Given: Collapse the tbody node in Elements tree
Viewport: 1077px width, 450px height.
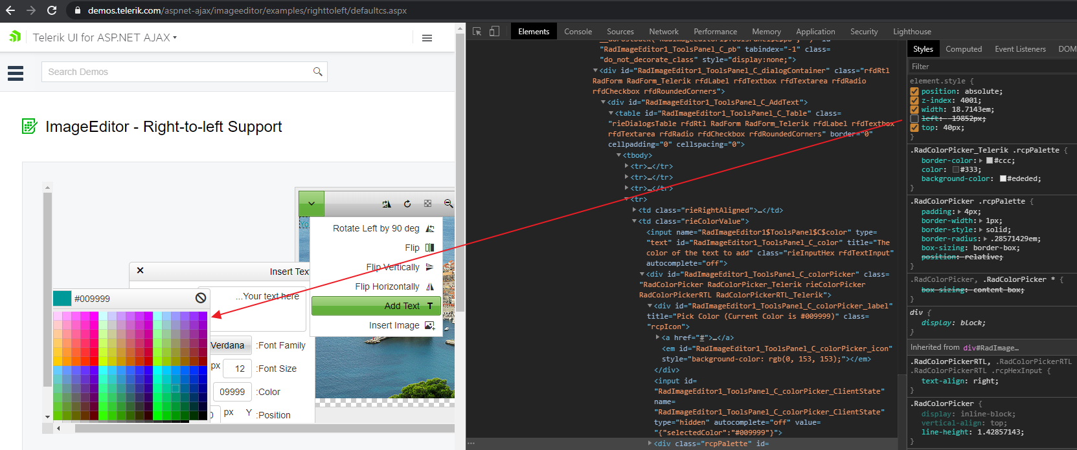Looking at the screenshot, I should [619, 155].
